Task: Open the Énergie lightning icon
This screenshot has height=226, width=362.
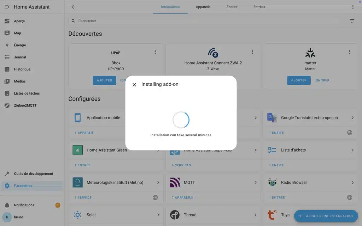Action: pyautogui.click(x=7, y=45)
